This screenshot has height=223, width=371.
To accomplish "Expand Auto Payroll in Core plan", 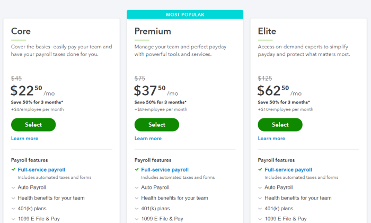I will coord(29,187).
